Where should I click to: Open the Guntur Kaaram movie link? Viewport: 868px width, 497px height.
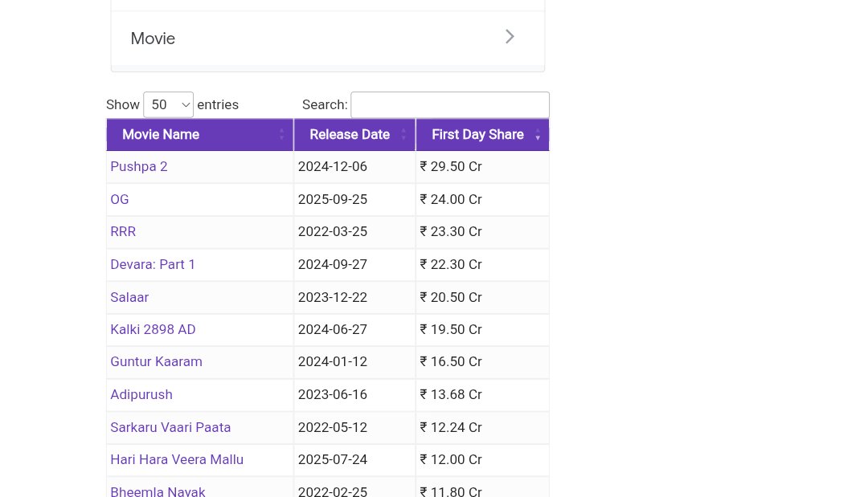pyautogui.click(x=156, y=361)
